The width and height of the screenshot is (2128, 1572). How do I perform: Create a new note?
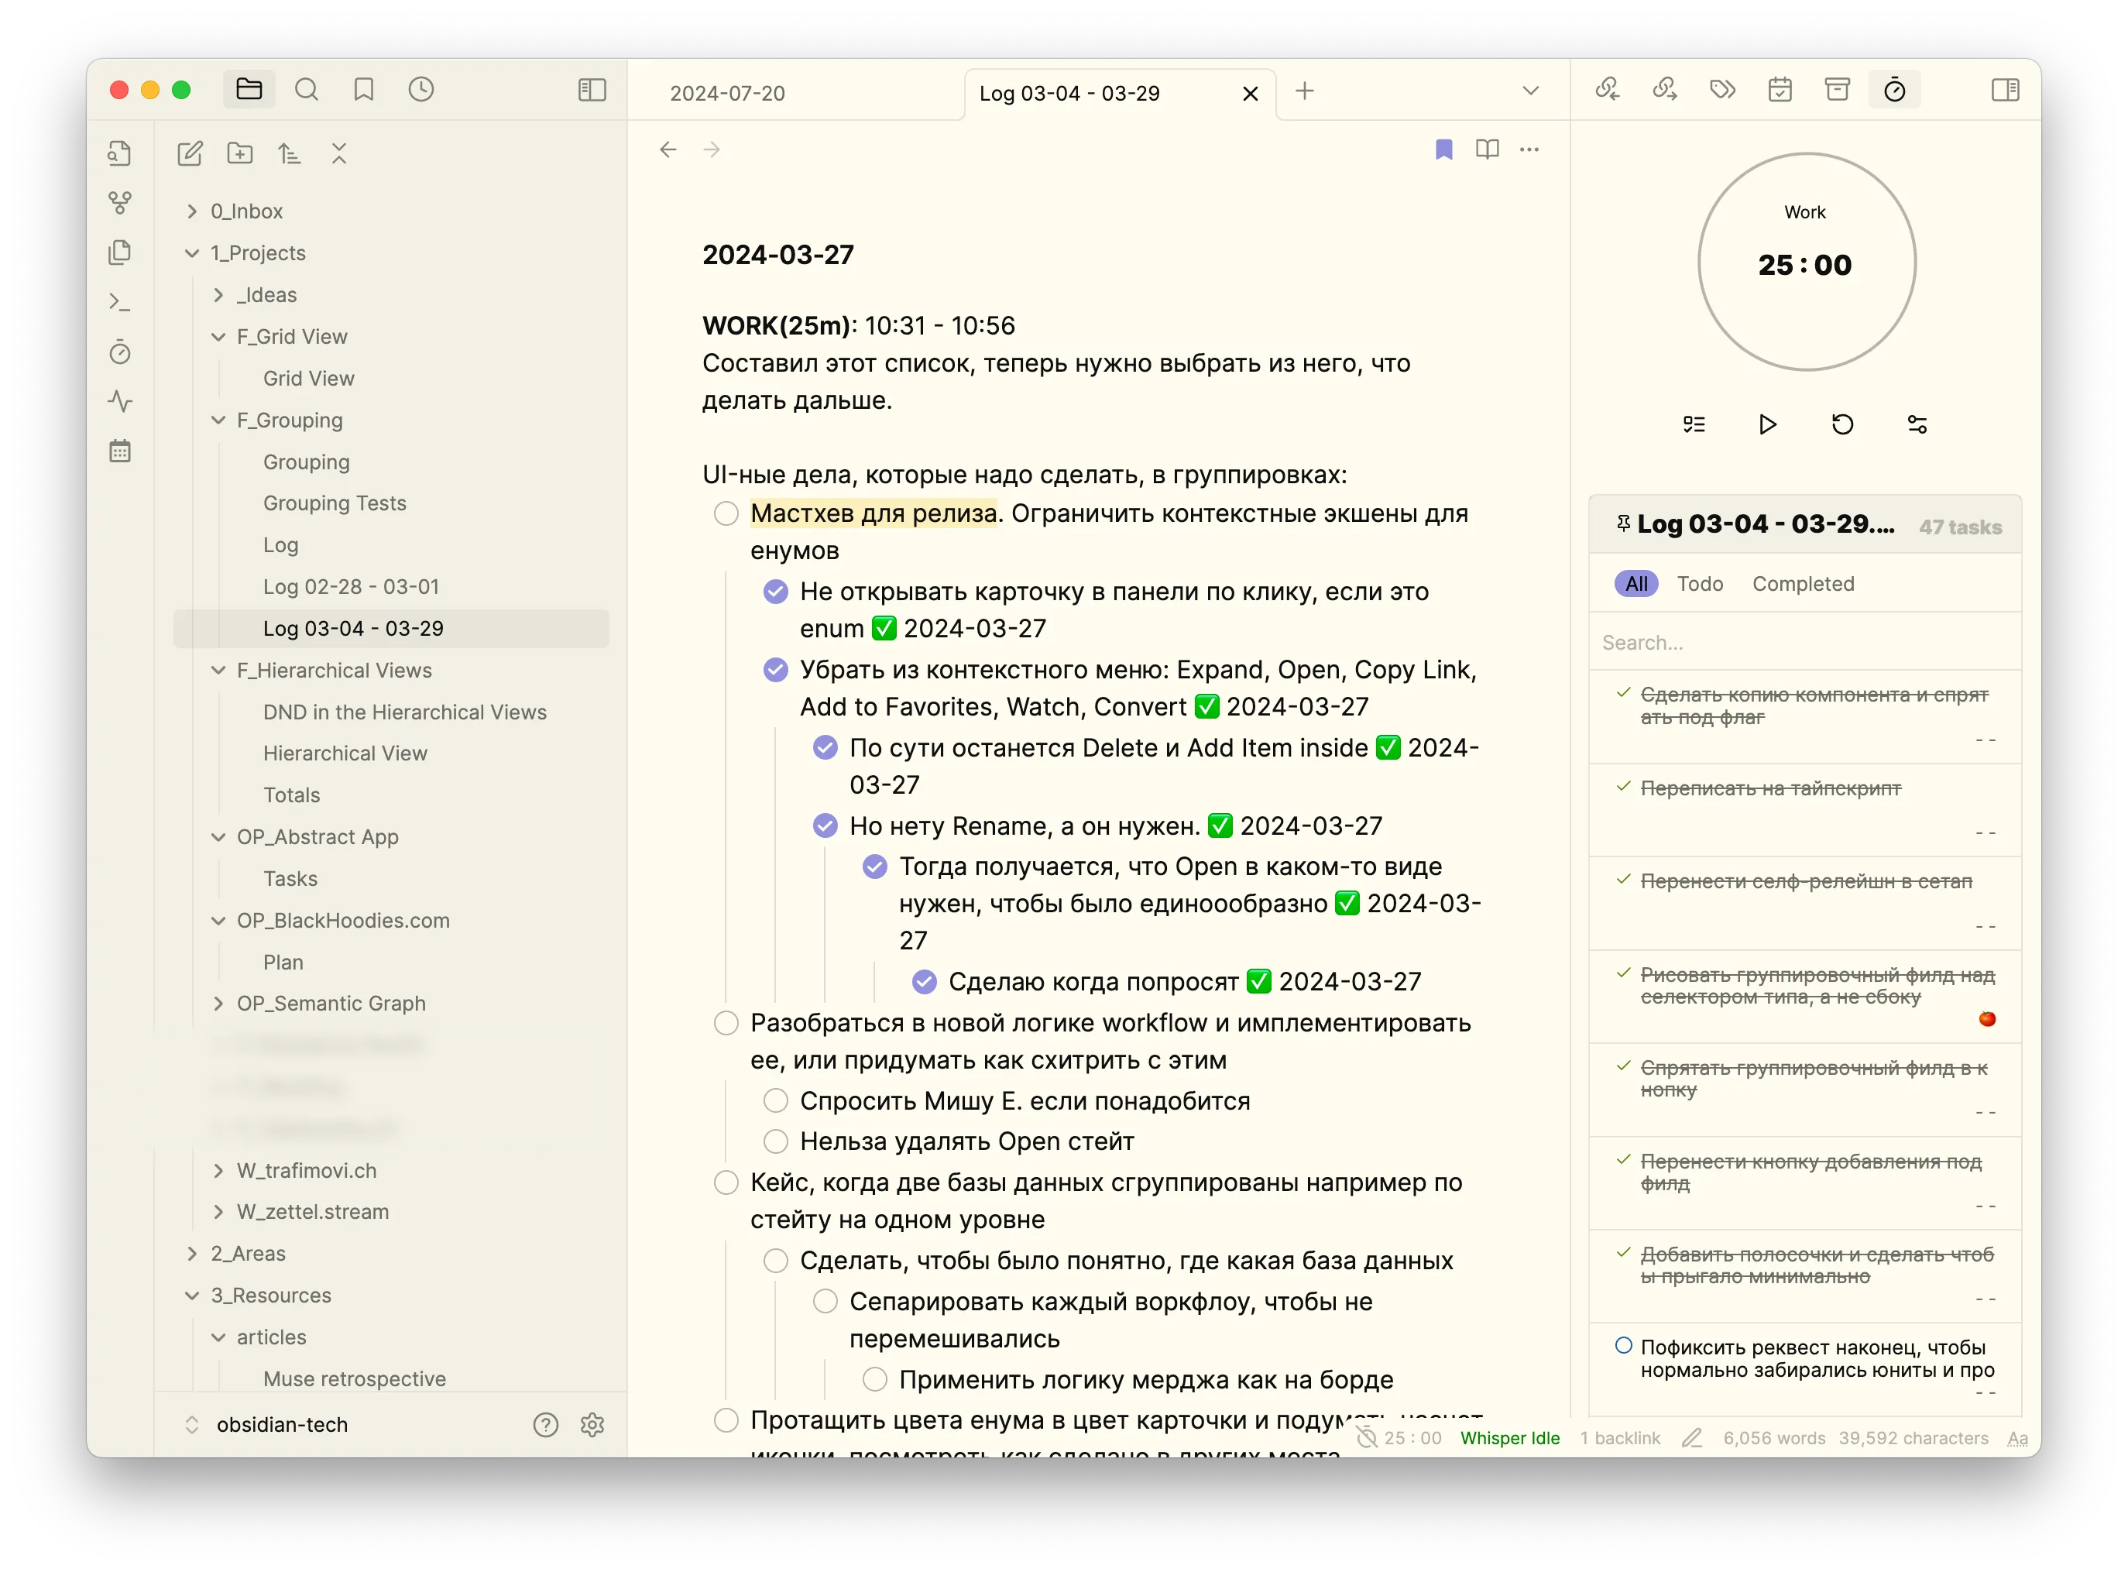coord(190,153)
